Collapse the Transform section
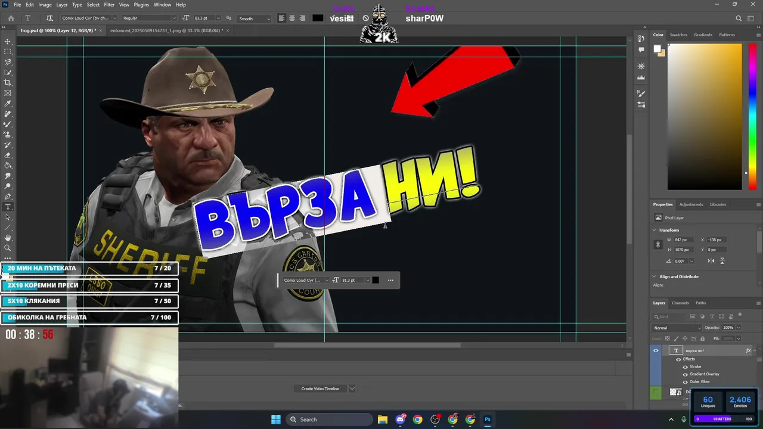This screenshot has width=763, height=429. tap(655, 230)
